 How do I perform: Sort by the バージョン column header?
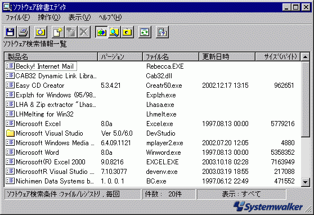pos(120,57)
